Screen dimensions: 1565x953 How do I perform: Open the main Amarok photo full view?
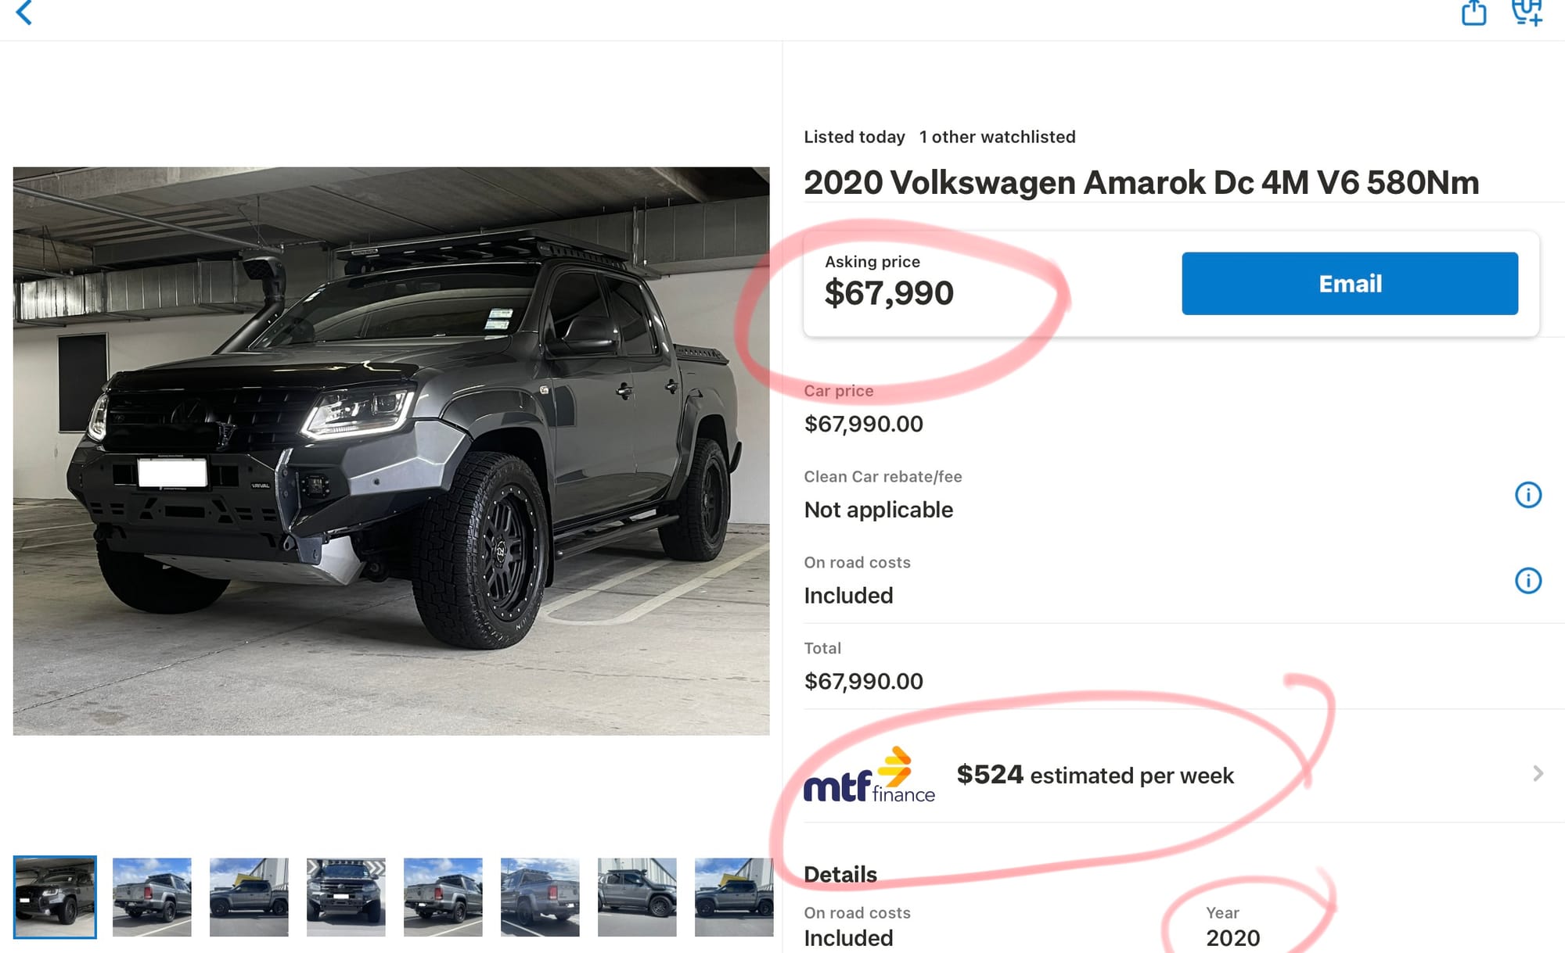(391, 450)
